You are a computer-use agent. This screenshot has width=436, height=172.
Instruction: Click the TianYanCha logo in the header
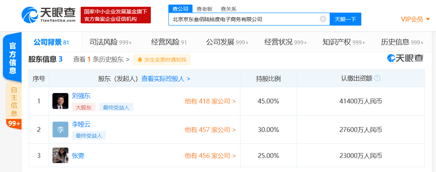[x=48, y=15]
